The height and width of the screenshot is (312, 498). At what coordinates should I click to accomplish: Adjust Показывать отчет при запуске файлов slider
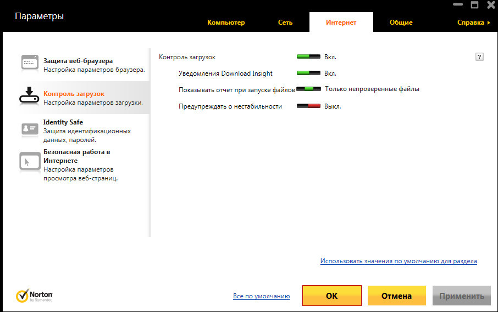click(308, 89)
